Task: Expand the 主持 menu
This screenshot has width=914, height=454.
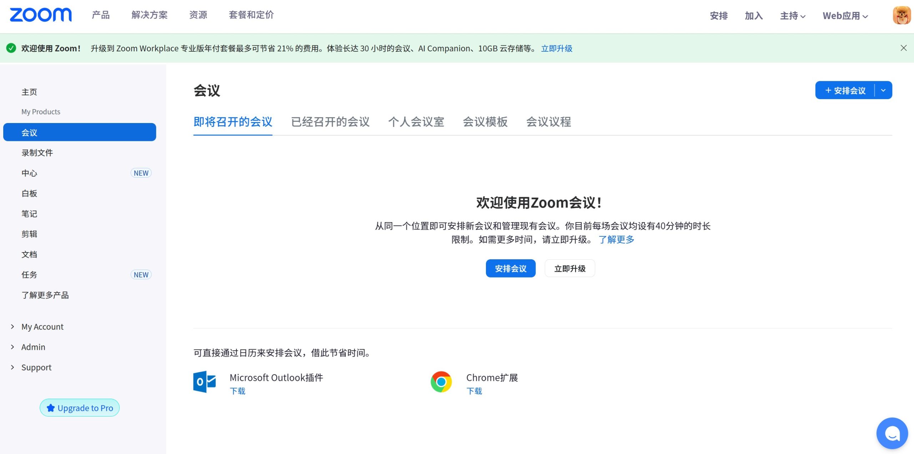Action: point(793,16)
